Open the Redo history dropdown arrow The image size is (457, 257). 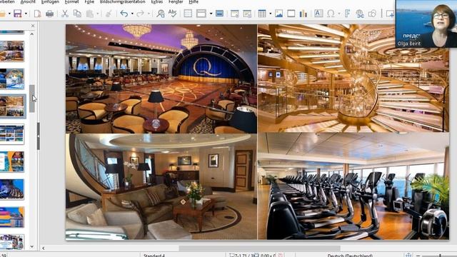point(149,14)
